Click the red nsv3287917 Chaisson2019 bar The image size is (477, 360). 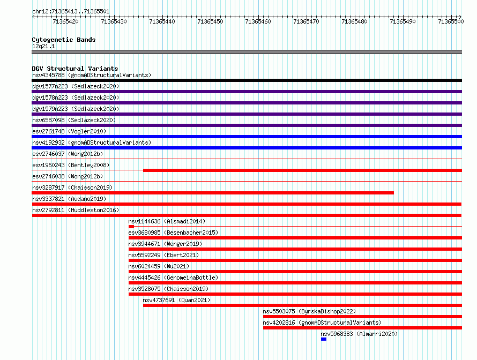tap(213, 193)
